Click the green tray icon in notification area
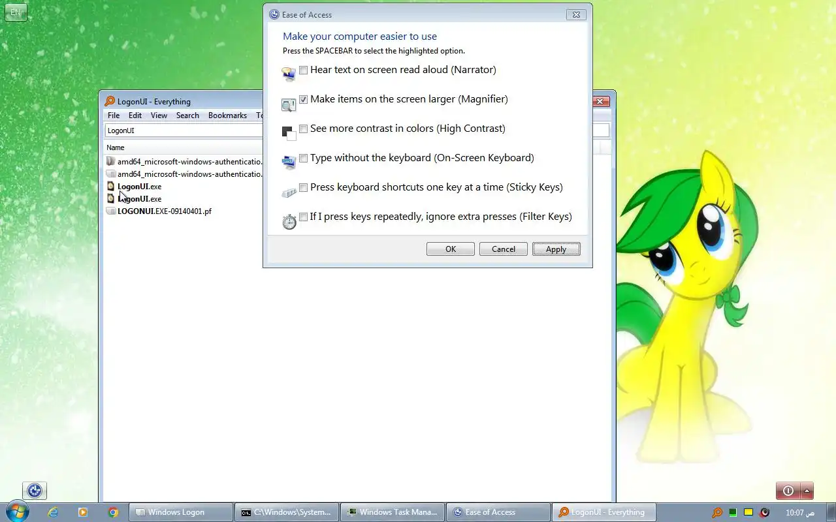Image resolution: width=836 pixels, height=522 pixels. (733, 512)
